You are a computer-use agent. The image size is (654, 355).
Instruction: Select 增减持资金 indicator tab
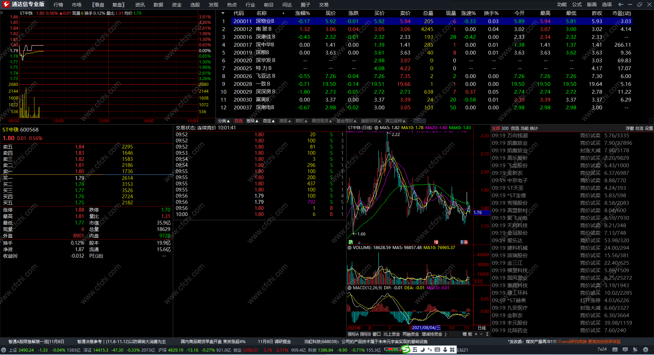(432, 334)
